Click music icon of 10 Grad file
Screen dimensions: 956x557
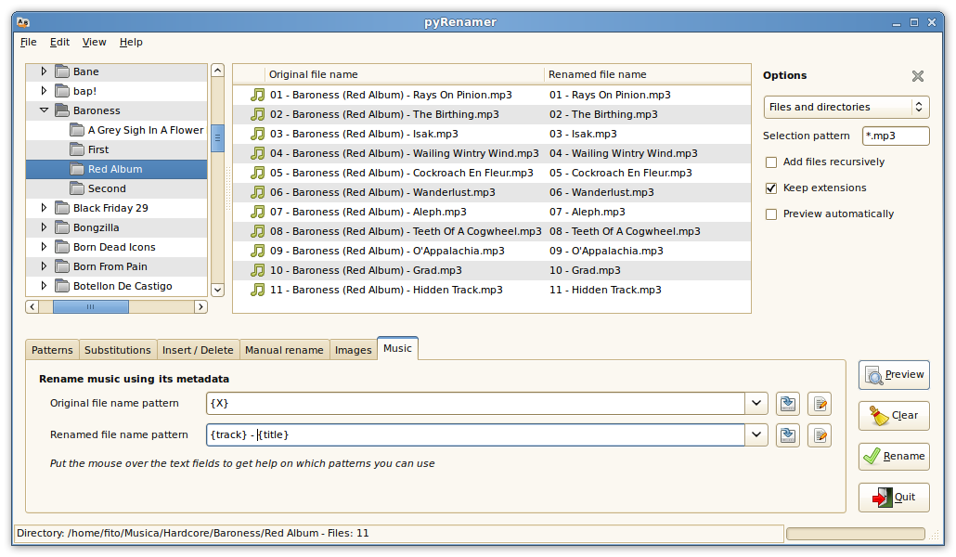258,270
